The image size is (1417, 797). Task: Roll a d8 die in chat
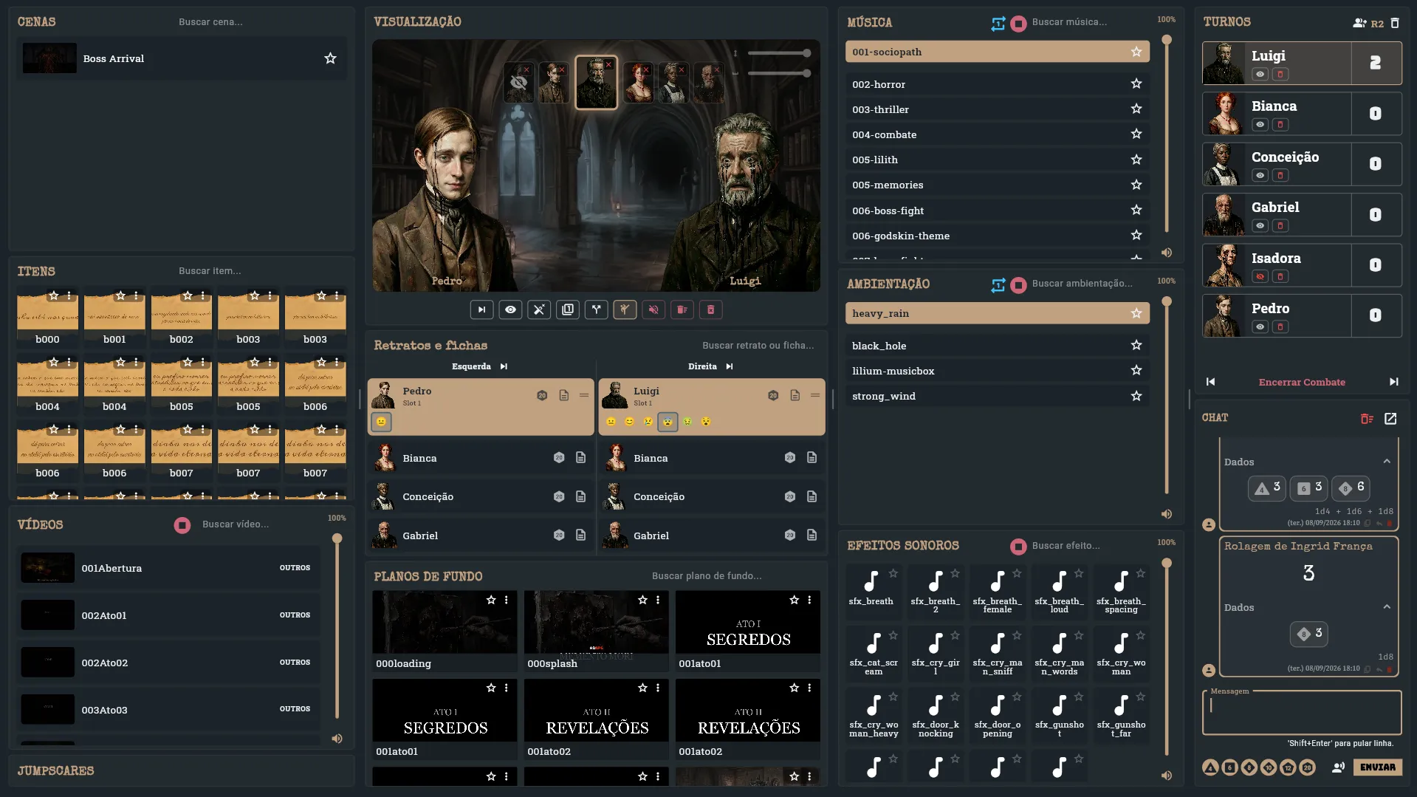click(x=1249, y=767)
